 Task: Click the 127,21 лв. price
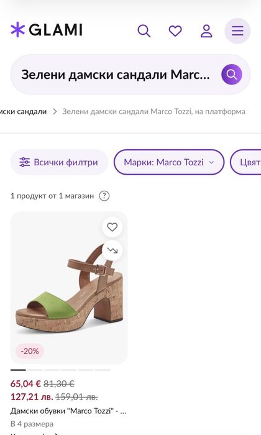click(32, 396)
